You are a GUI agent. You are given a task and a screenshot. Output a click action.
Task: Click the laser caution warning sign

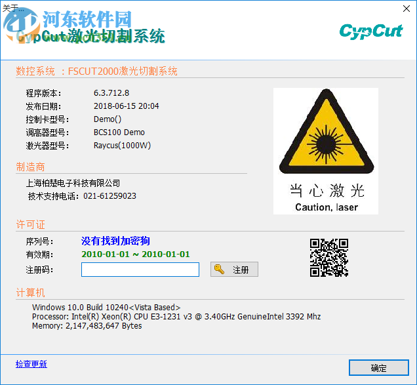click(326, 151)
